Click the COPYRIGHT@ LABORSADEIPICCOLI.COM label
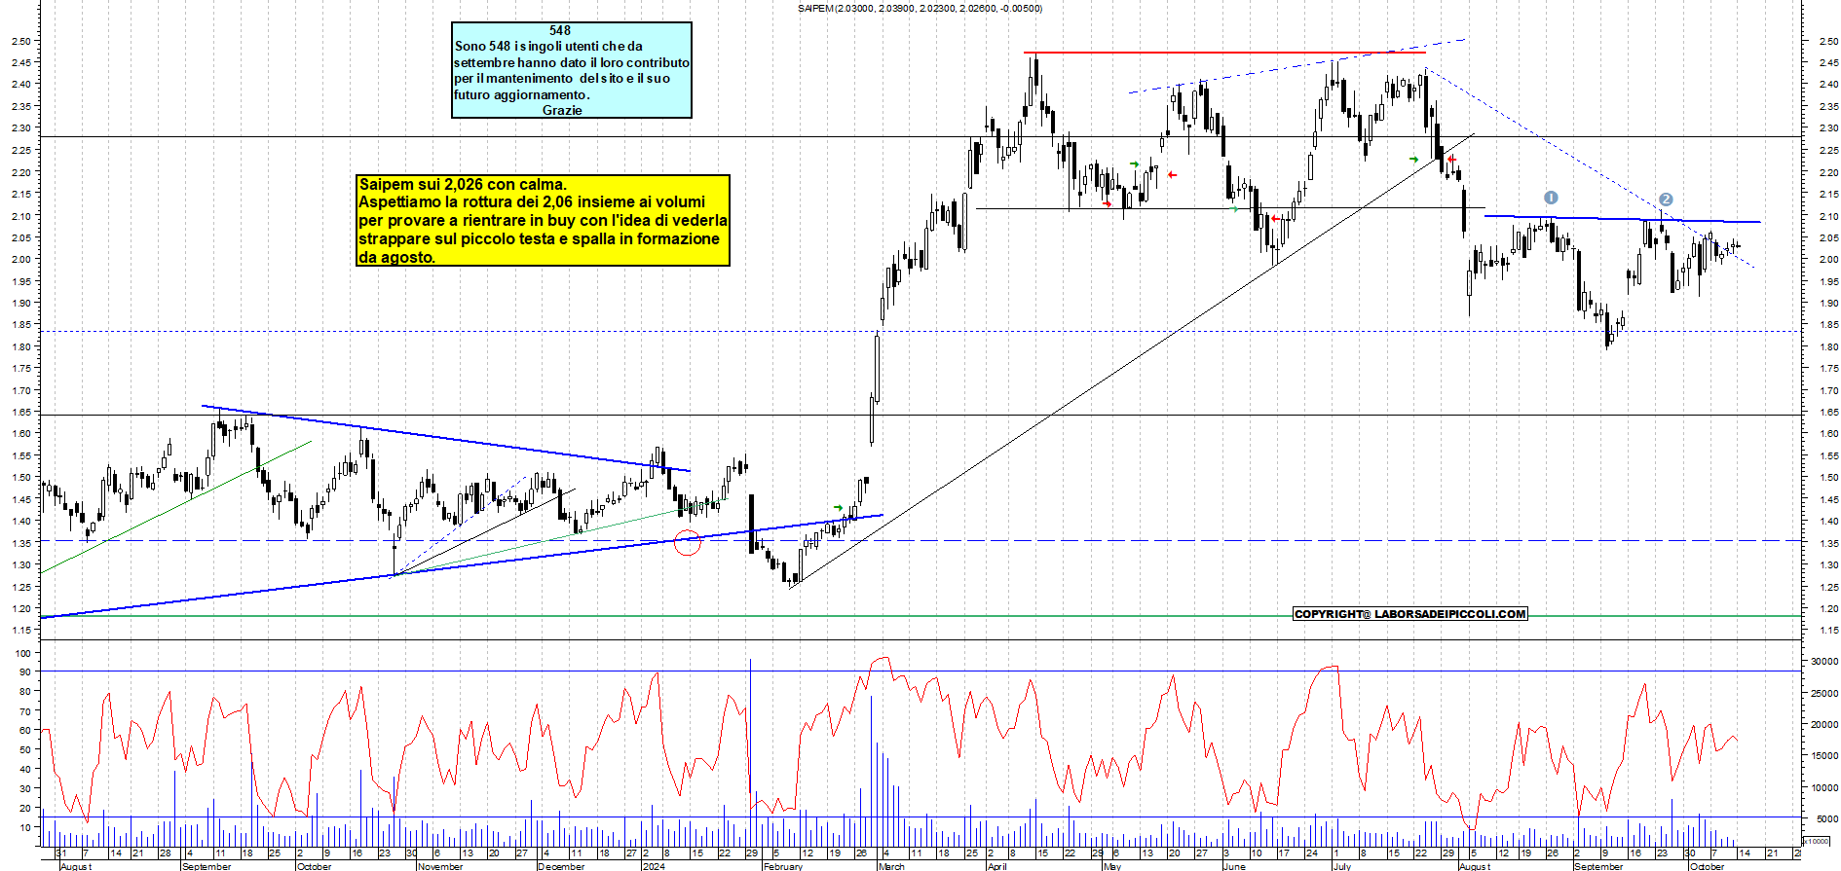This screenshot has width=1841, height=871. (x=1410, y=614)
